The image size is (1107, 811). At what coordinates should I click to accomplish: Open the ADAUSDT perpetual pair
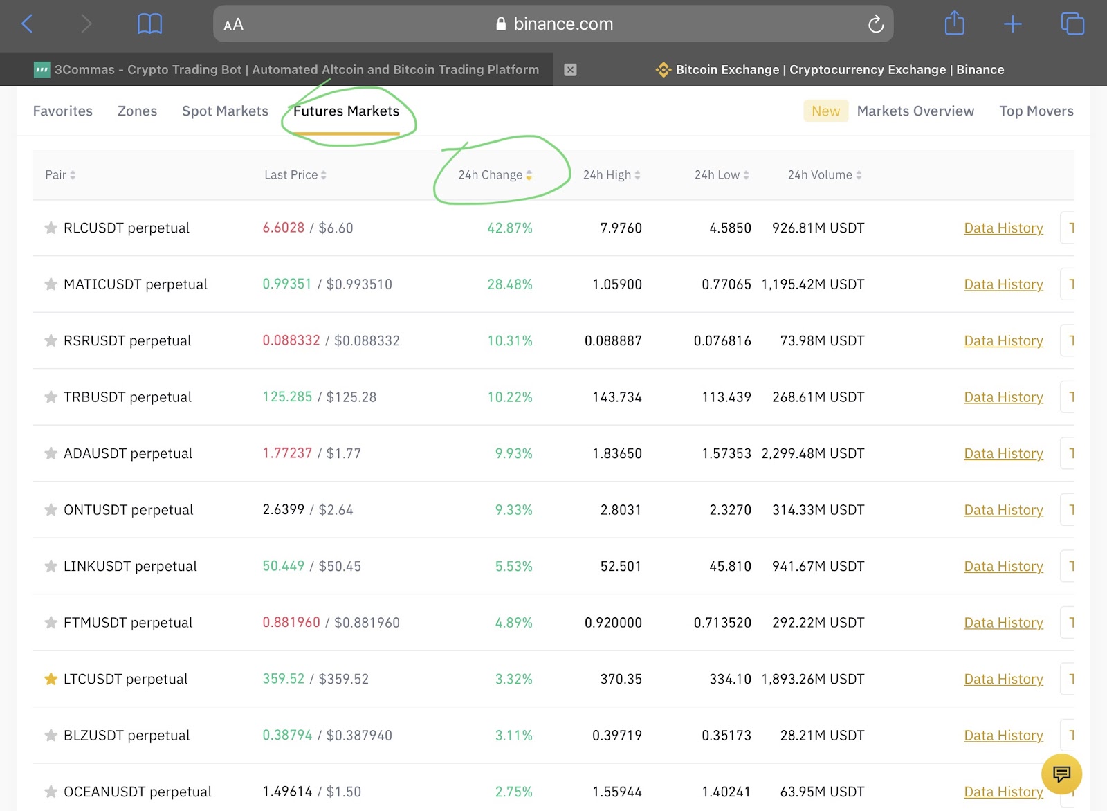[x=128, y=453]
